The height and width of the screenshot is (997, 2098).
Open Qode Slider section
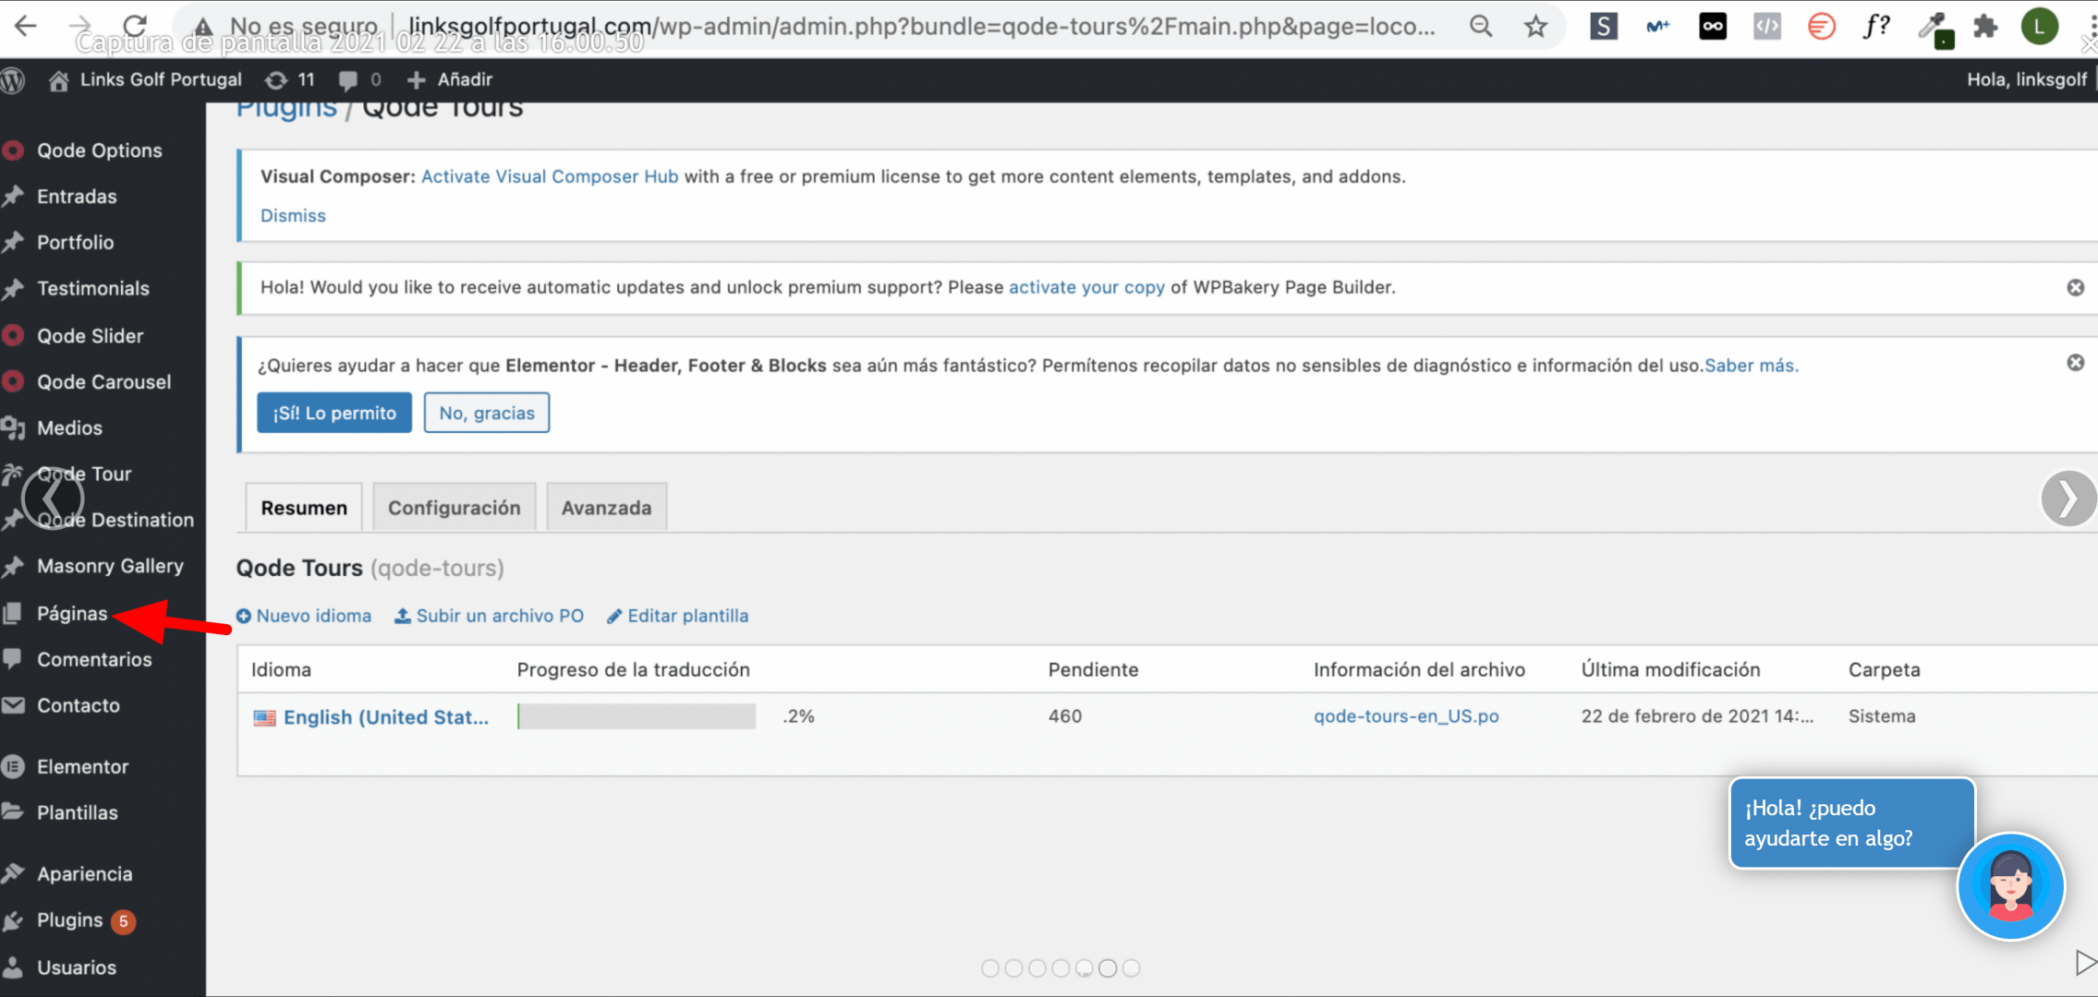pos(90,336)
